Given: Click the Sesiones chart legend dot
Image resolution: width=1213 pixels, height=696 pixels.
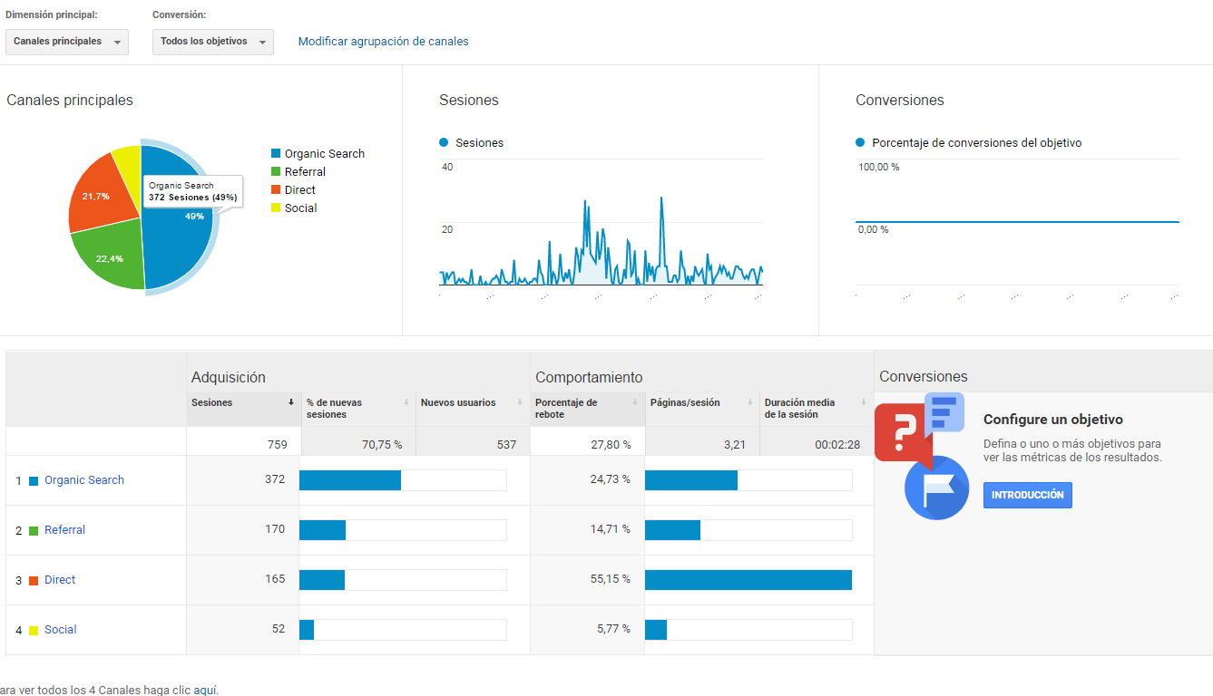Looking at the screenshot, I should coord(444,142).
